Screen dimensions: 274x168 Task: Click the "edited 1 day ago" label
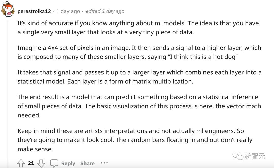105,11
